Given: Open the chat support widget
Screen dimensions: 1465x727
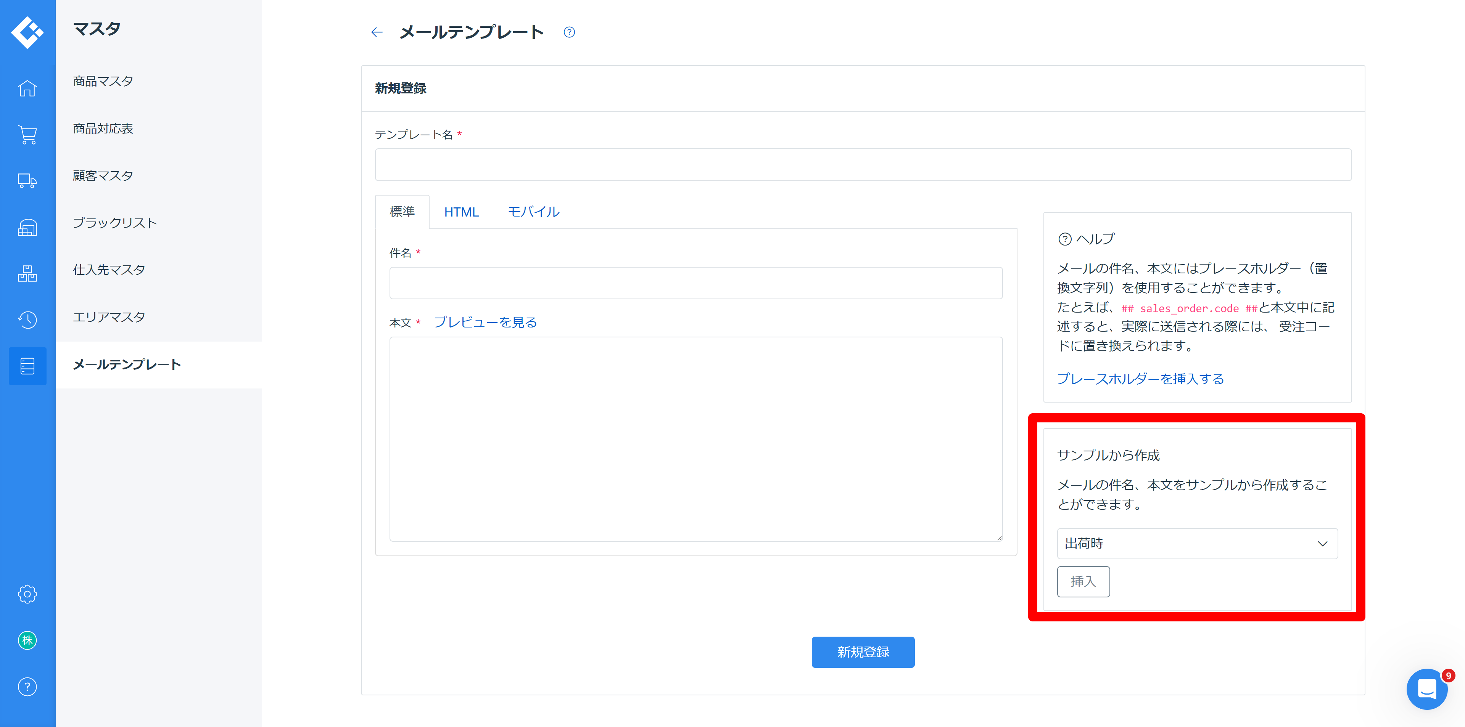Looking at the screenshot, I should (1427, 689).
